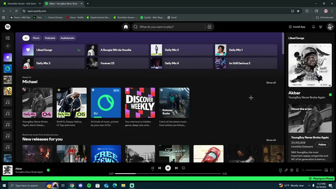
Task: Open Im Still Serious 2 card
Action: tap(246, 63)
